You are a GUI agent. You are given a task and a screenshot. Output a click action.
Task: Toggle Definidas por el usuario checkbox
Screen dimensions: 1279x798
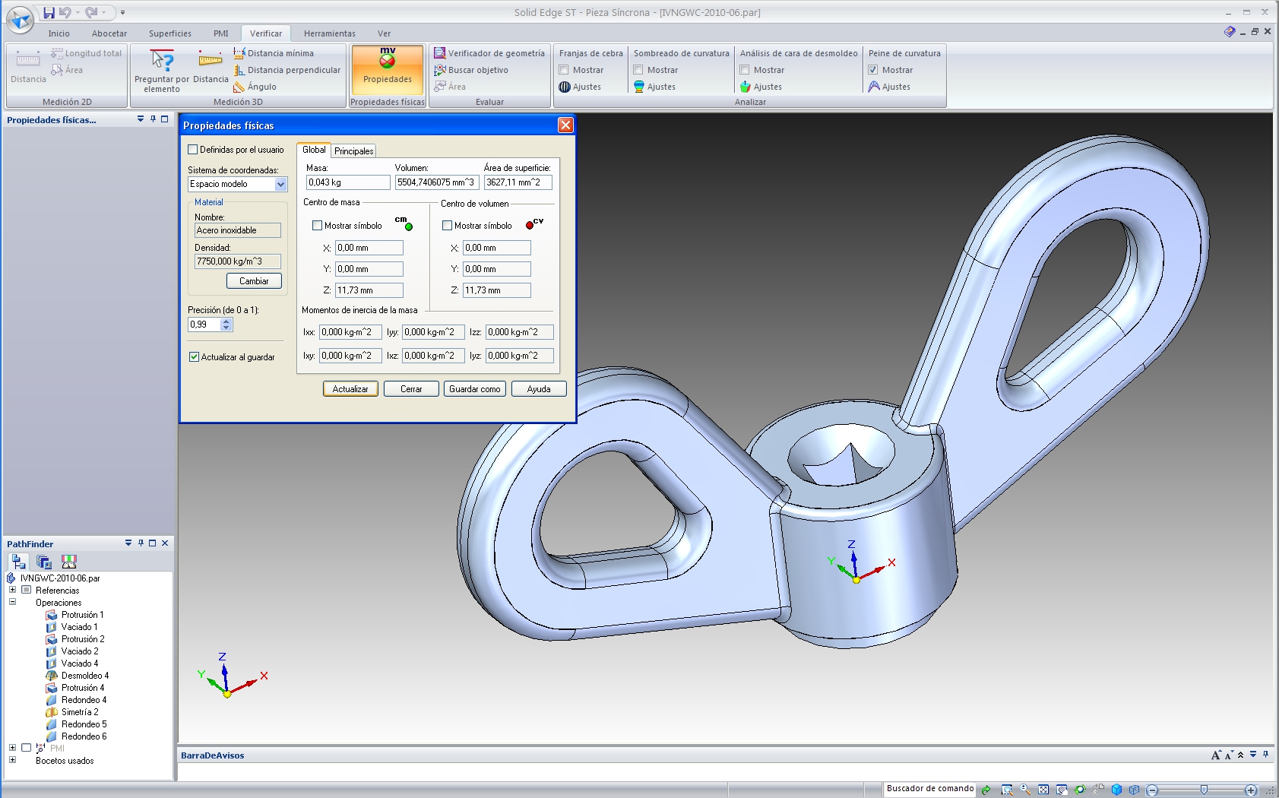pyautogui.click(x=193, y=150)
